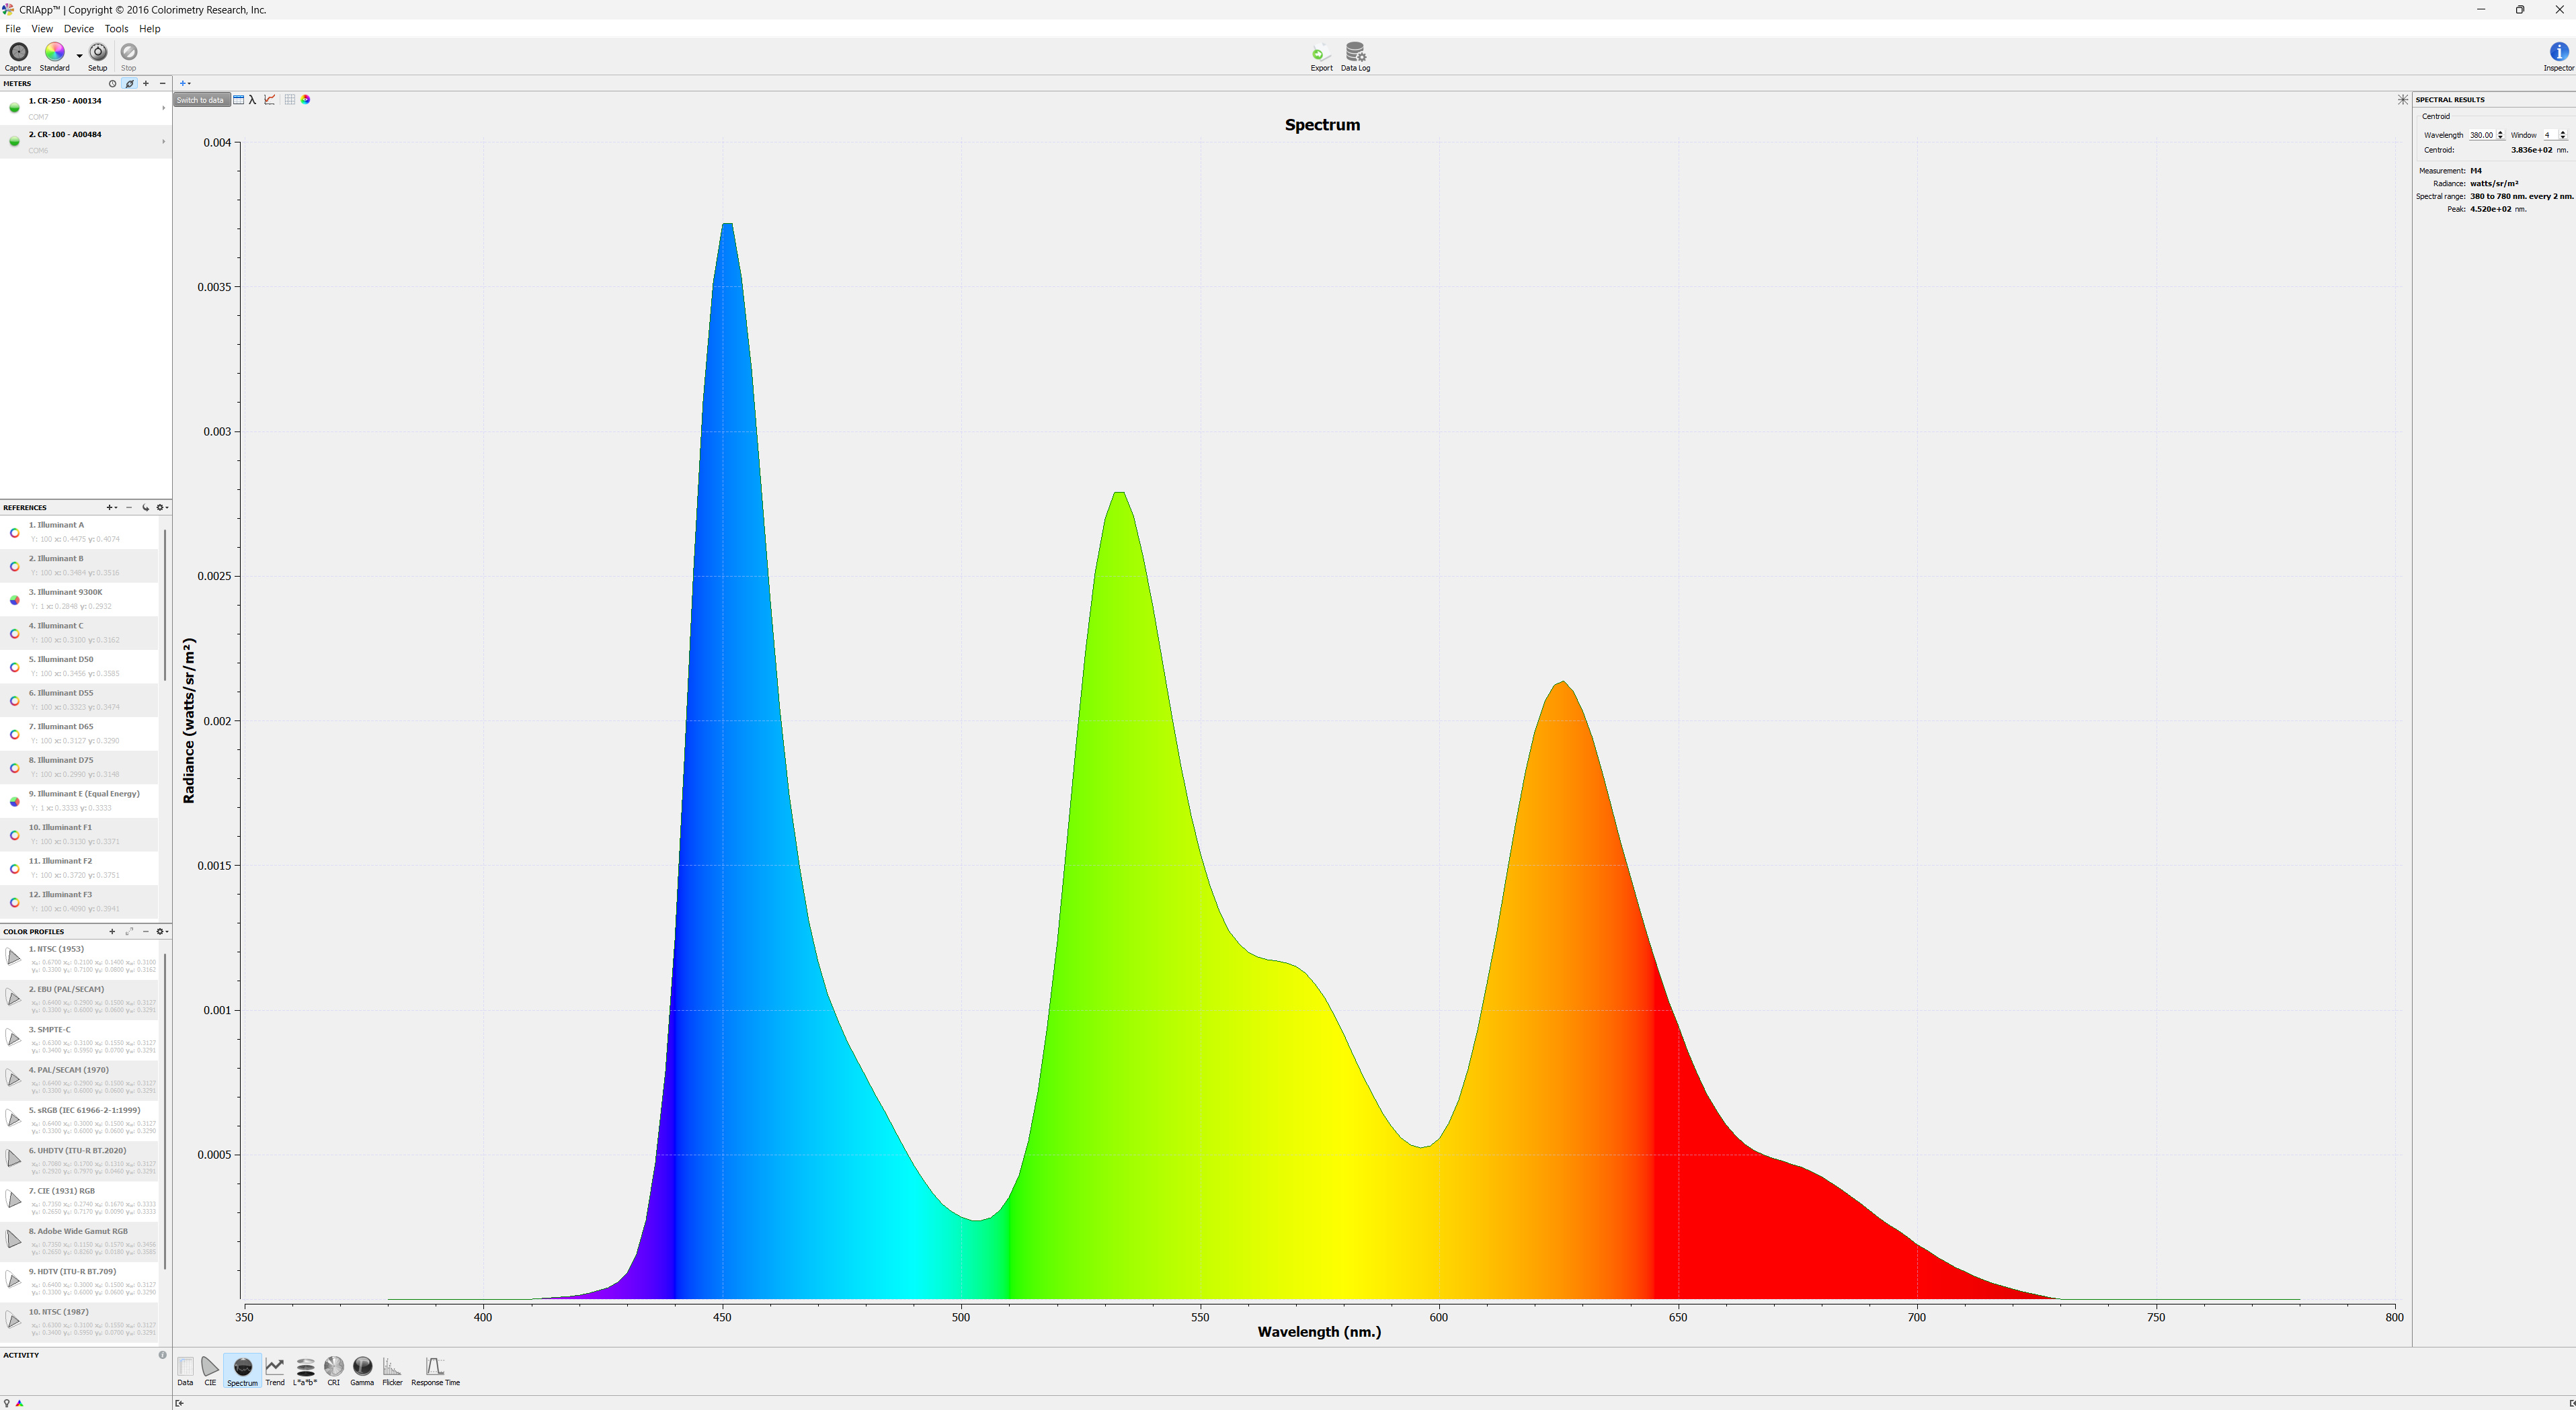Toggle the meter link button in Meters header
The height and width of the screenshot is (1410, 2576).
pos(129,84)
